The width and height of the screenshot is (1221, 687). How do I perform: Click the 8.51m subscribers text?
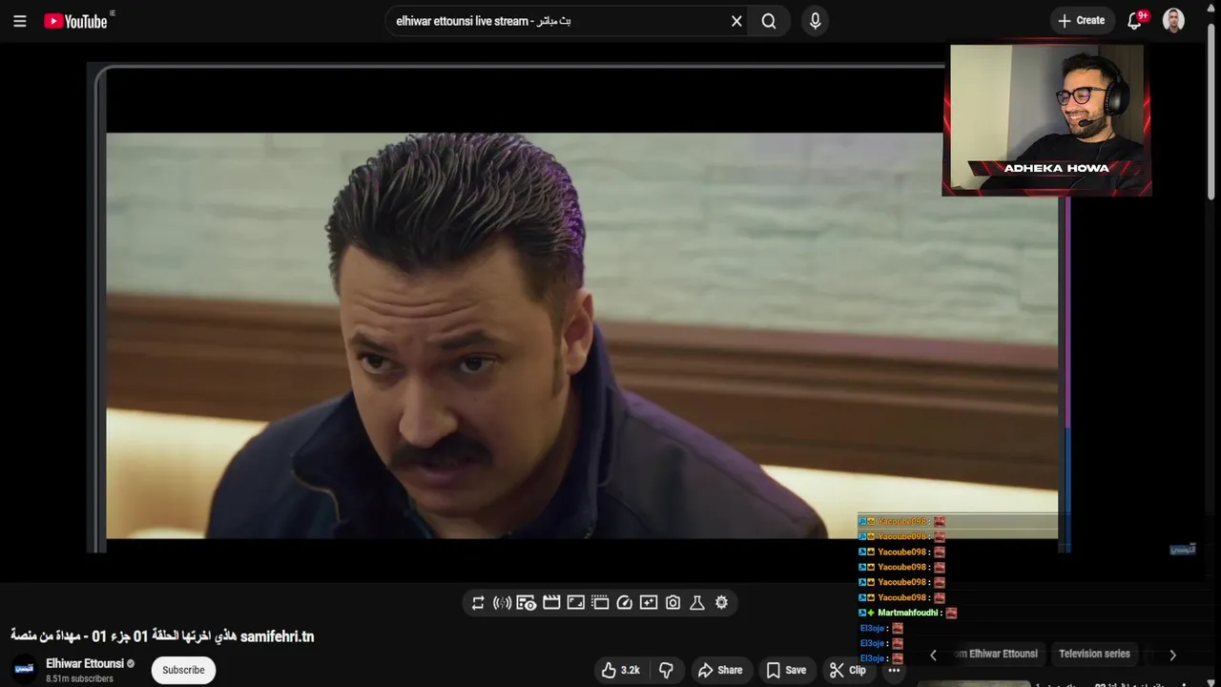[79, 679]
